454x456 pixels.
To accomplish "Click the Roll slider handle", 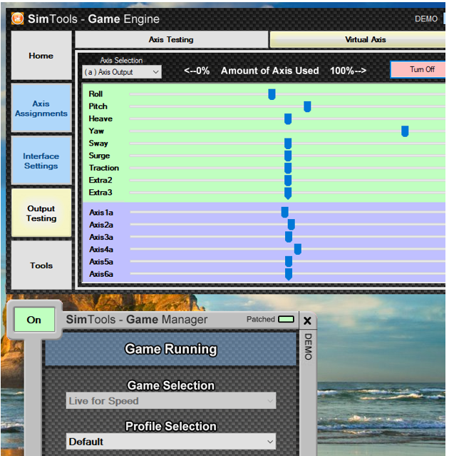I will [x=272, y=94].
